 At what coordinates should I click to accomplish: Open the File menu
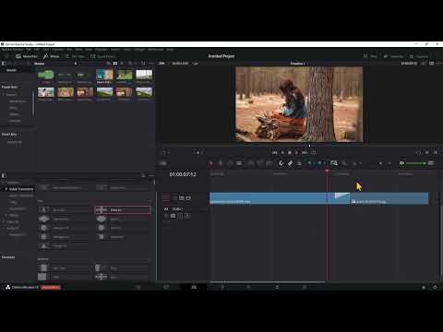coord(29,50)
